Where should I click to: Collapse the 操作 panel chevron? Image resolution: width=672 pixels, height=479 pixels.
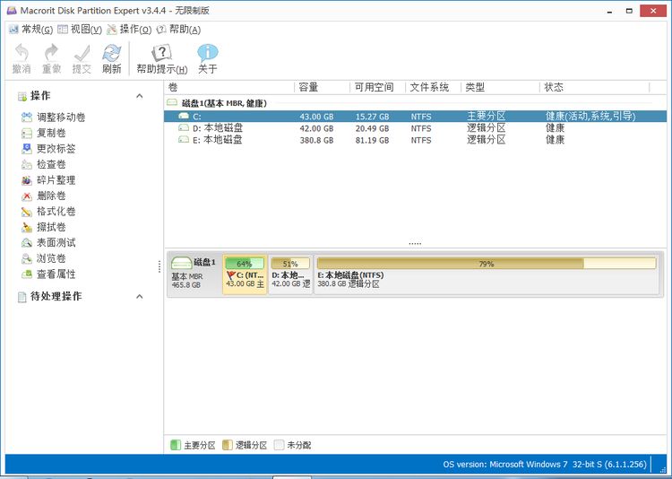(139, 96)
